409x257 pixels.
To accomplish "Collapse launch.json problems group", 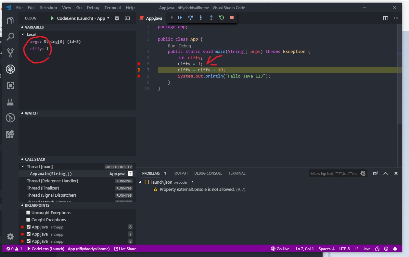I will (140, 182).
